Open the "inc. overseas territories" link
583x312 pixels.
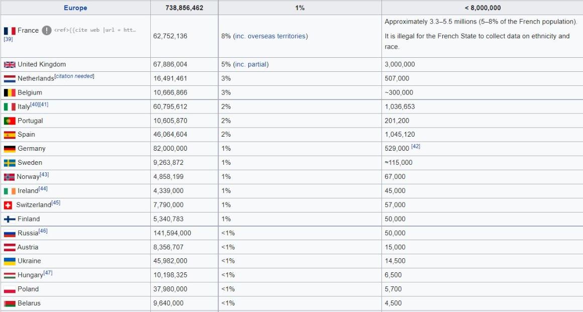pyautogui.click(x=270, y=36)
